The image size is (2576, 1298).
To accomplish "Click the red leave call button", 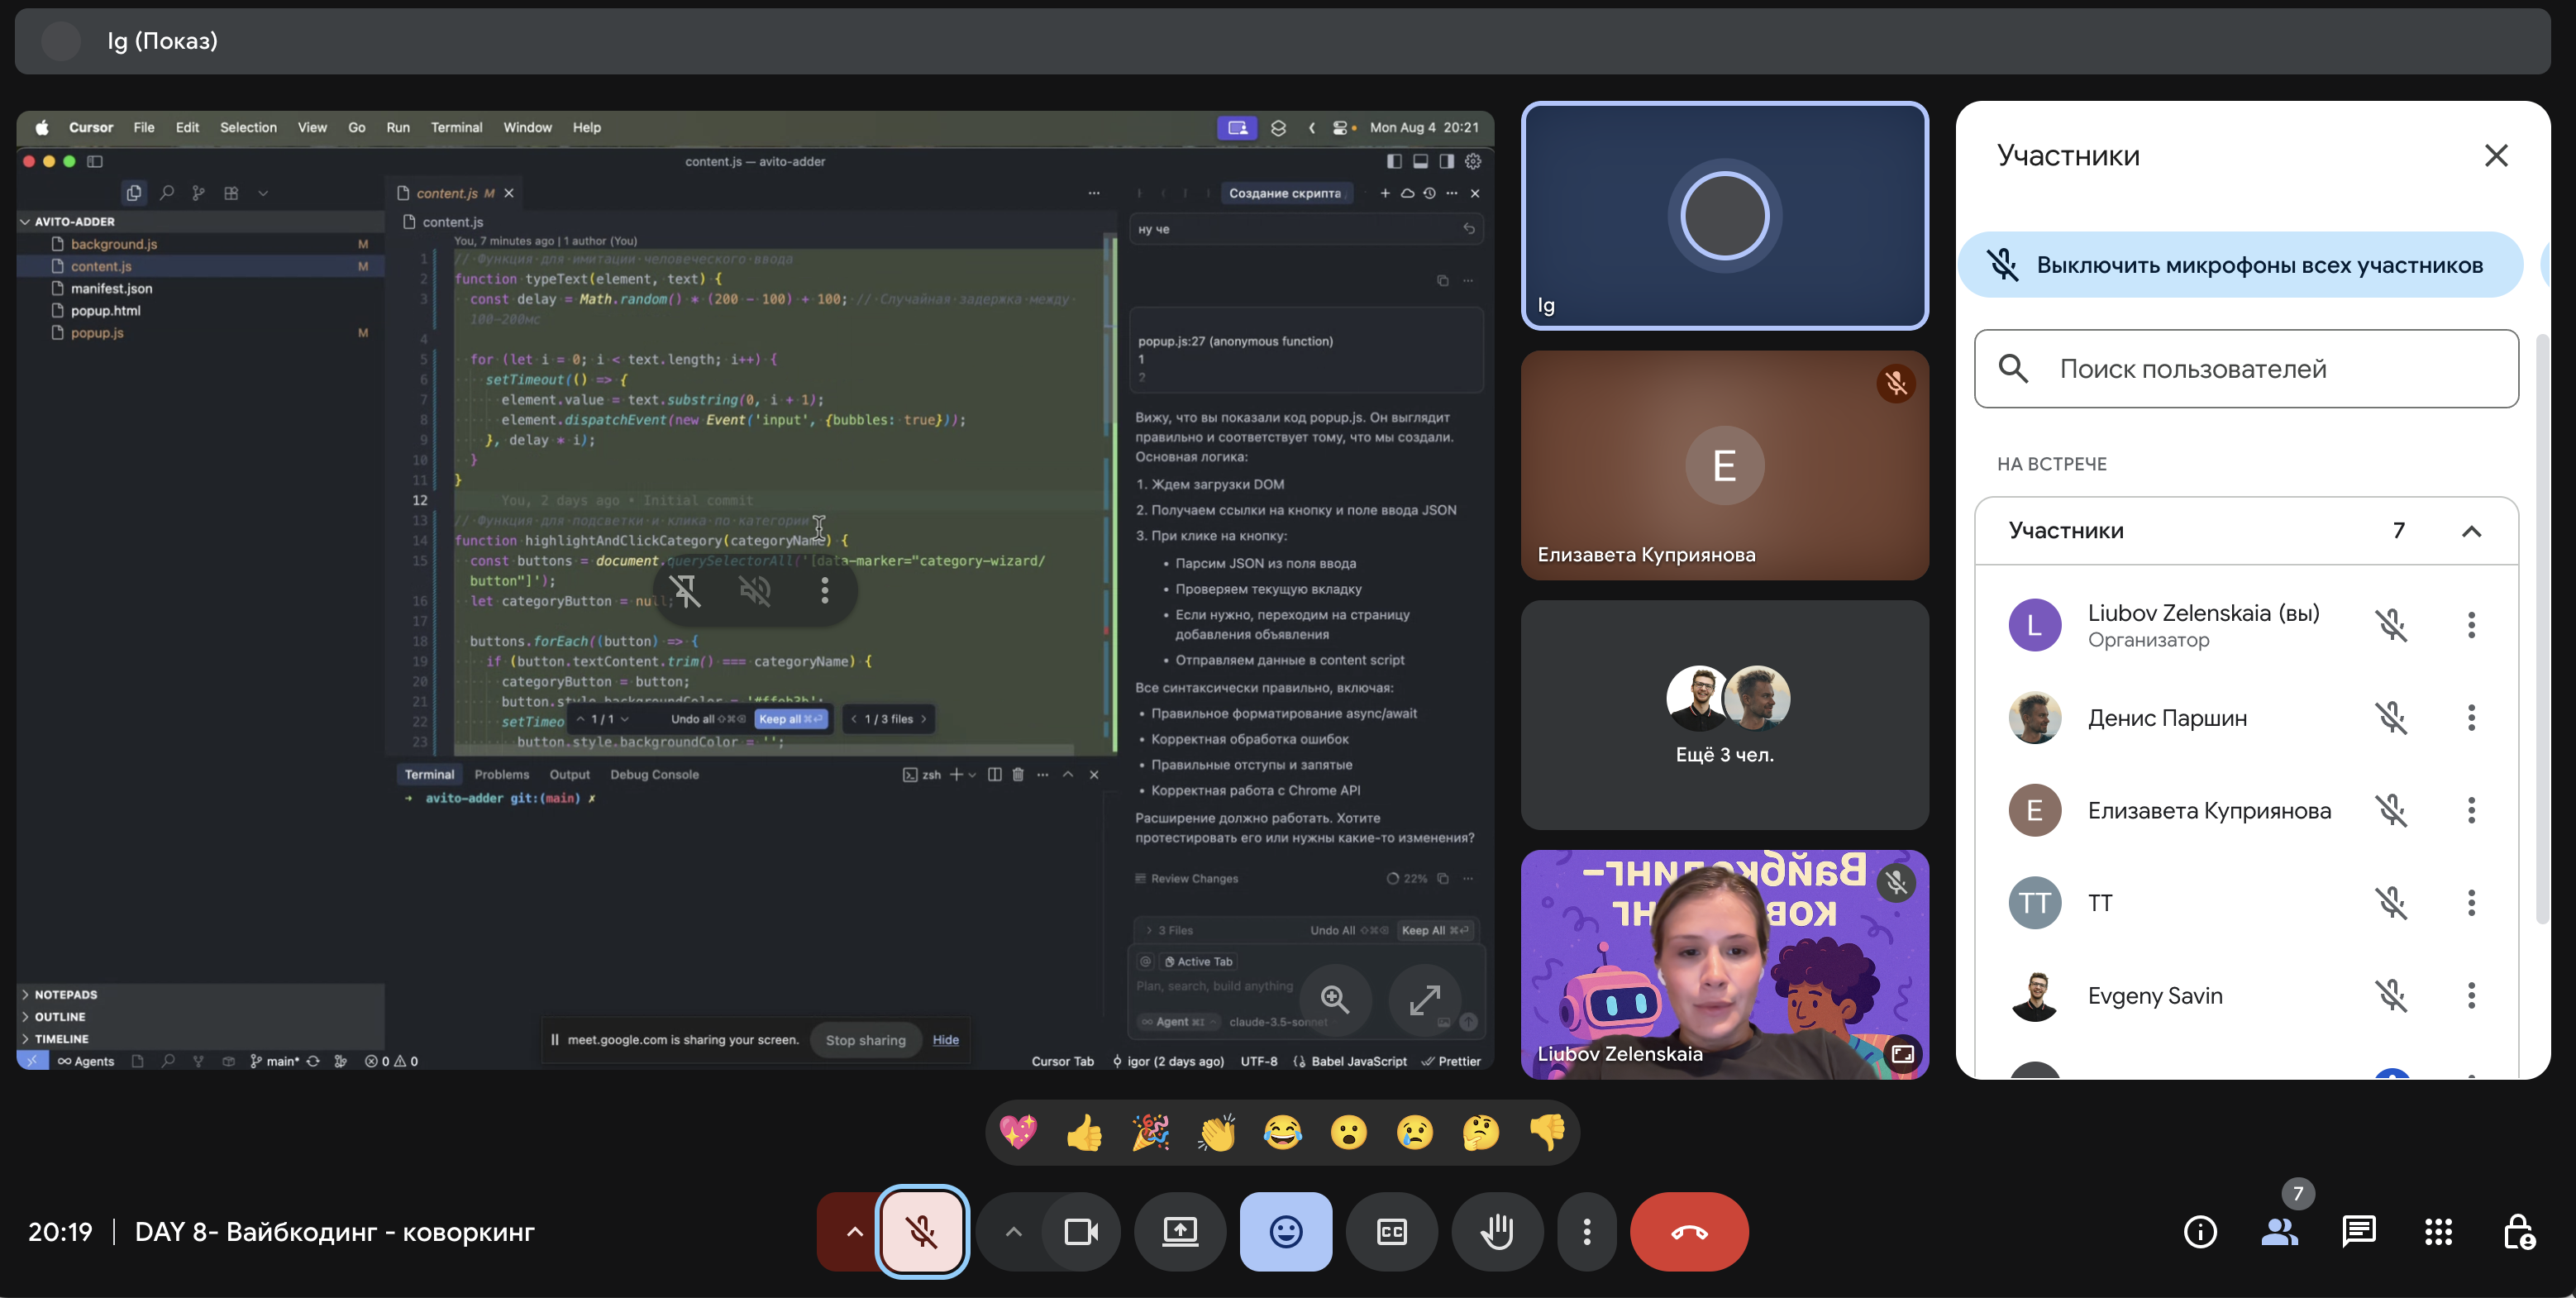I will click(x=1689, y=1232).
